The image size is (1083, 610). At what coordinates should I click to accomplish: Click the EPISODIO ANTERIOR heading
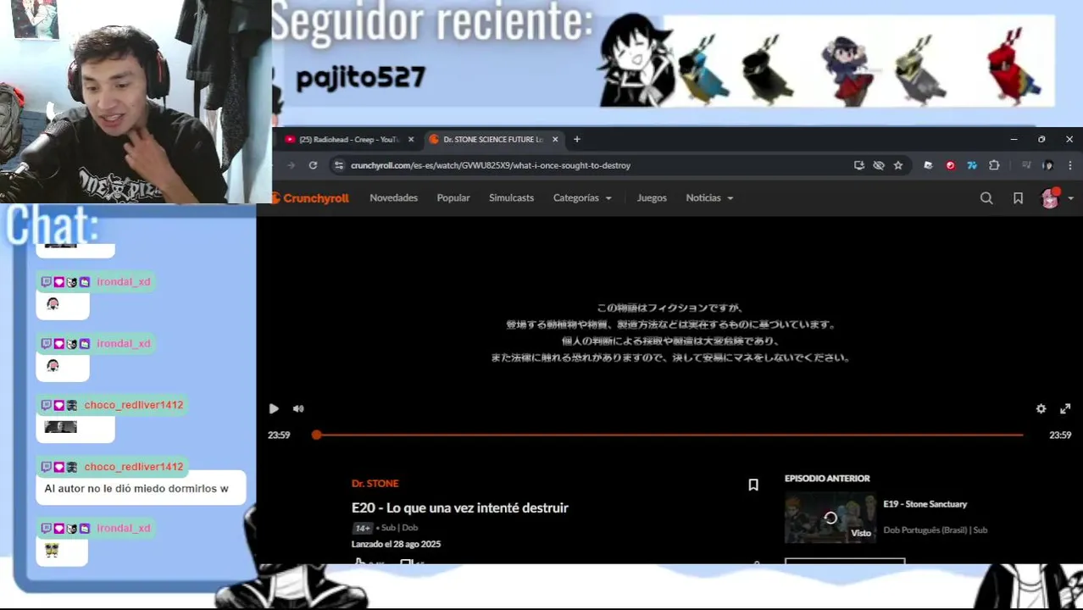(827, 479)
